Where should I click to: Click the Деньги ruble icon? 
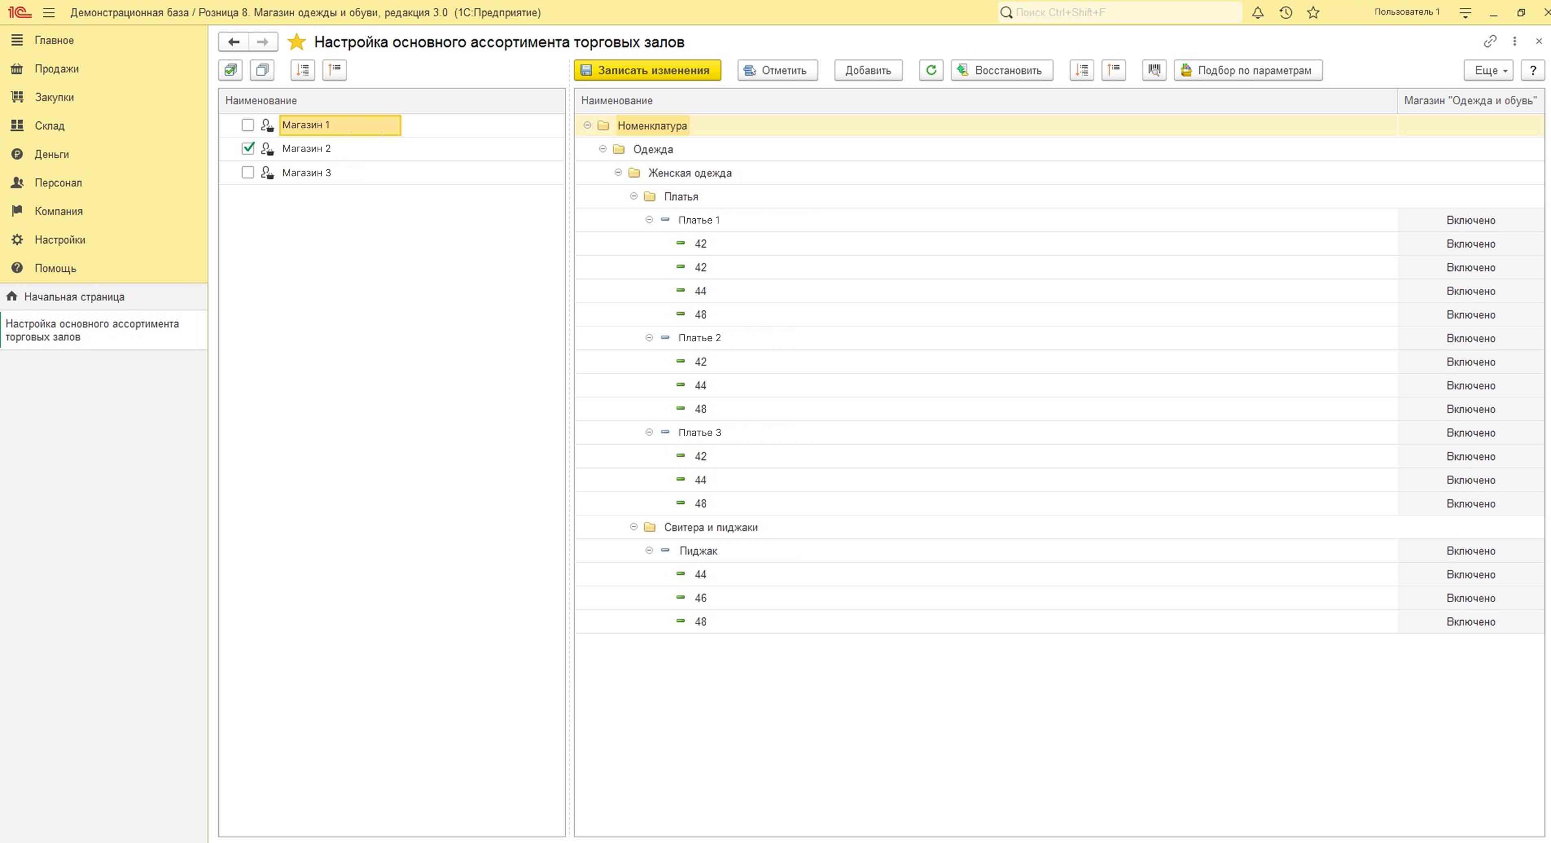point(17,154)
